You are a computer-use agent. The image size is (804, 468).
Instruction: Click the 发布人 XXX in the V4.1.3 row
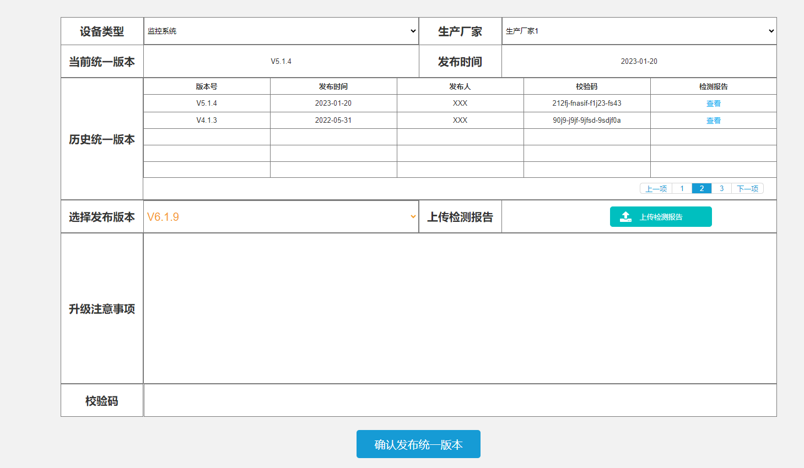click(x=460, y=121)
